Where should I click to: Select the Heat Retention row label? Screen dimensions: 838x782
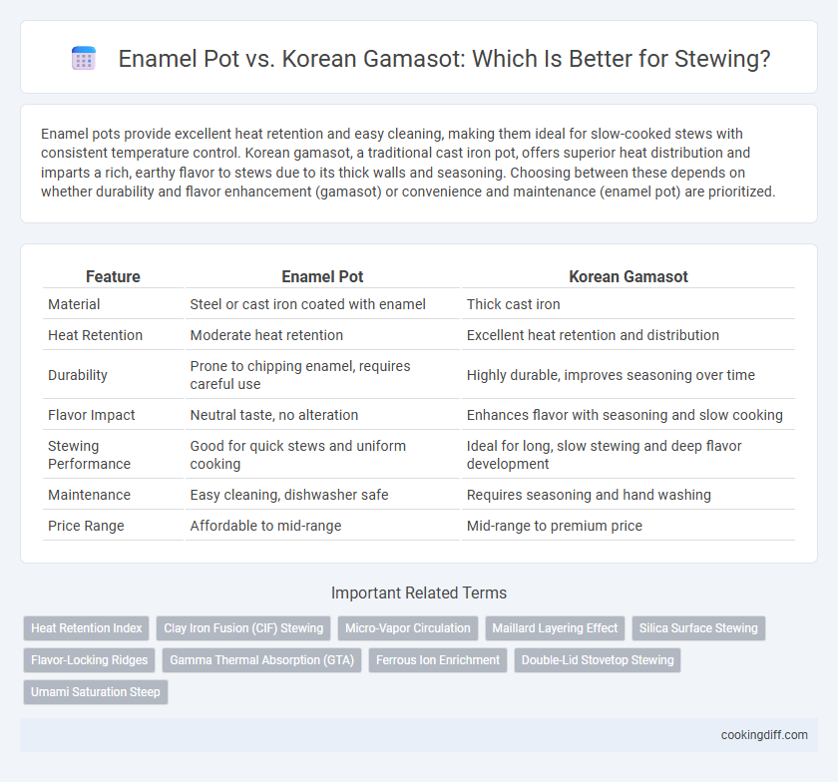coord(95,335)
